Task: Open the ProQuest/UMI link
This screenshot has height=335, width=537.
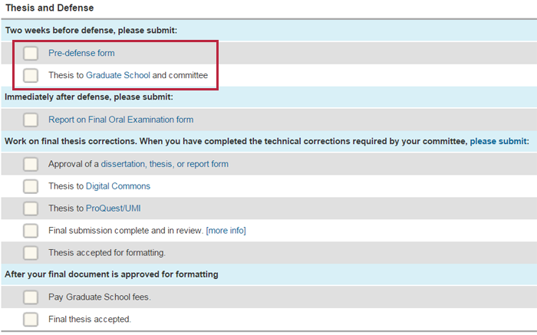Action: pos(114,209)
